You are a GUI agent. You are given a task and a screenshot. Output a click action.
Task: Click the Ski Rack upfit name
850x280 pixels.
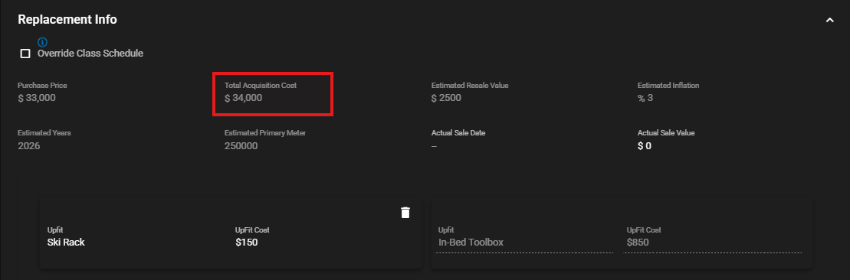pyautogui.click(x=66, y=242)
